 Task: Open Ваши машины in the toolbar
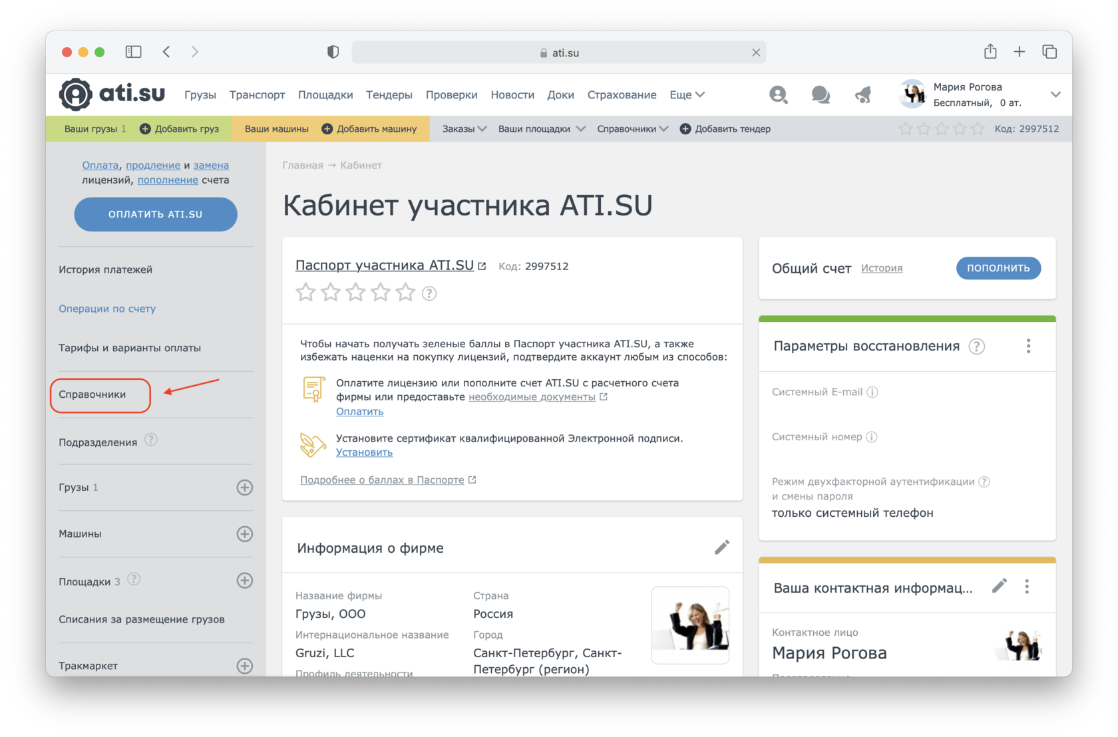pos(276,129)
